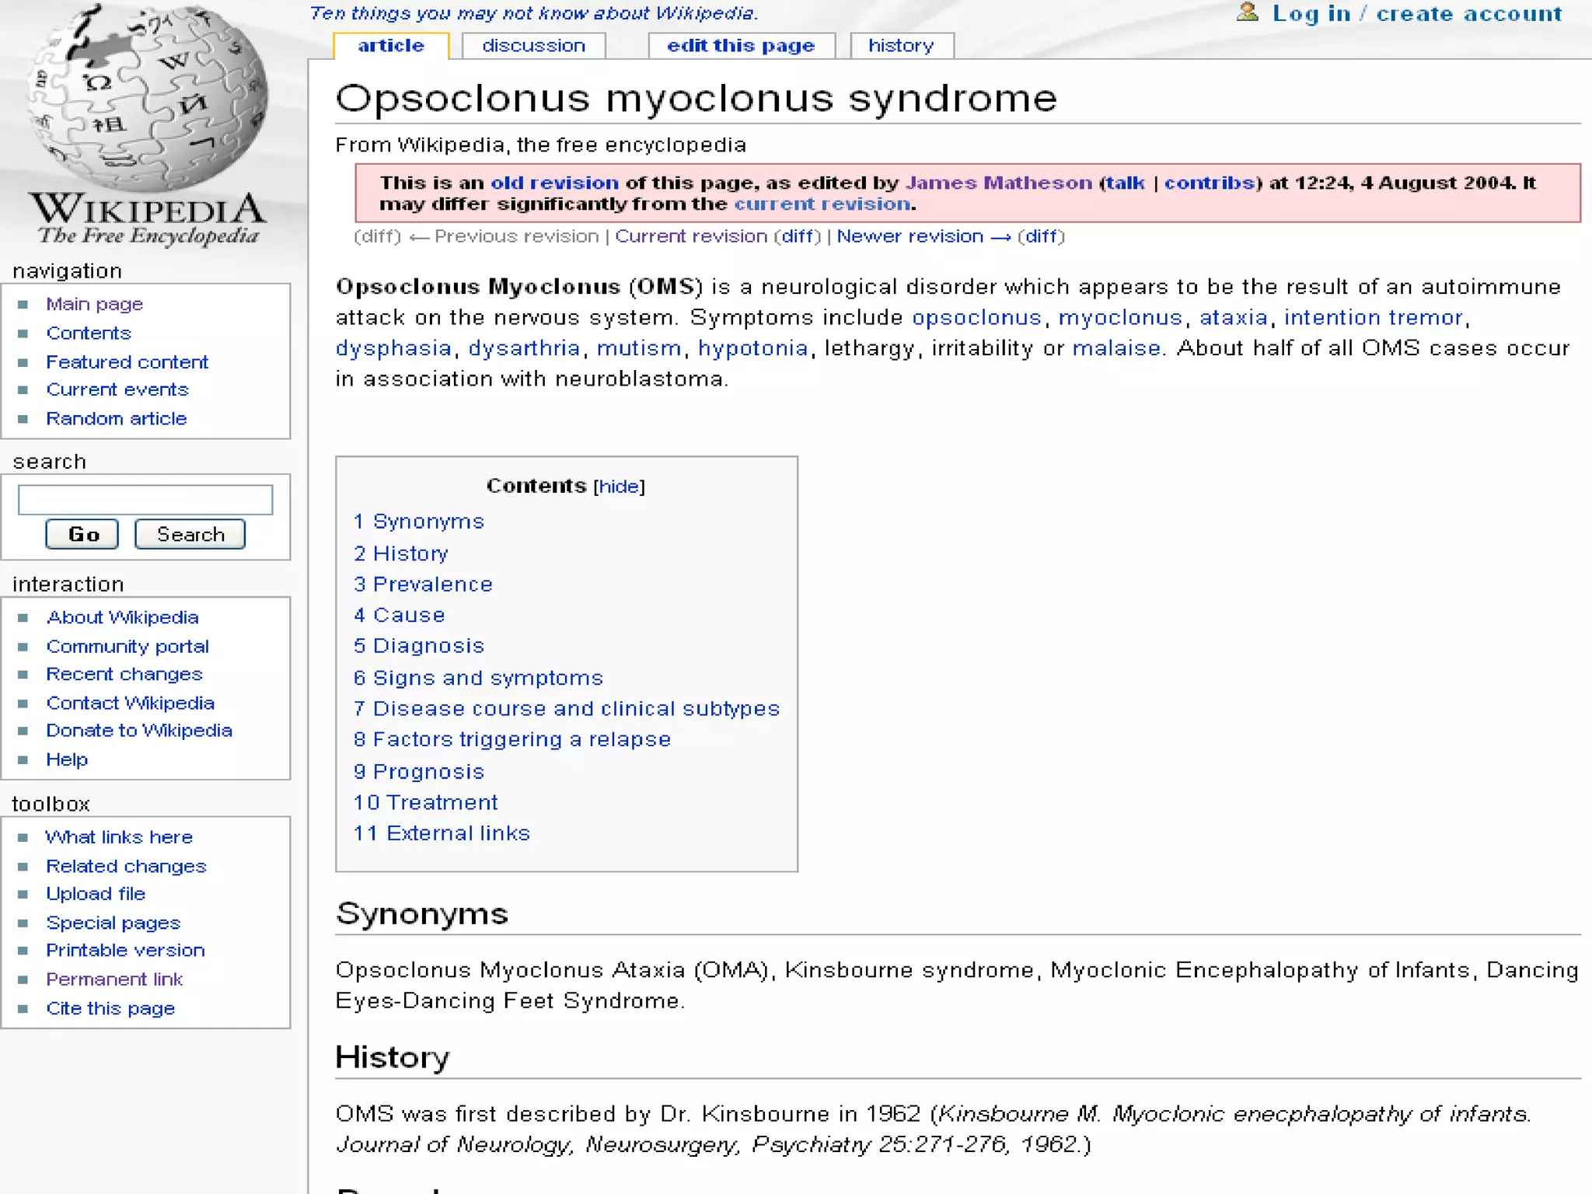Open the history tab

[900, 46]
